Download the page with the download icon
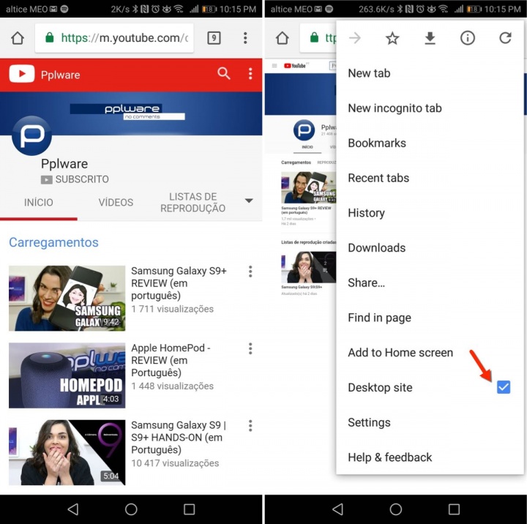 point(430,38)
